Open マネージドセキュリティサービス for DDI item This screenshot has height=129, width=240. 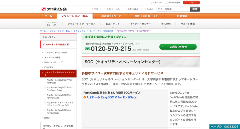coord(60,104)
